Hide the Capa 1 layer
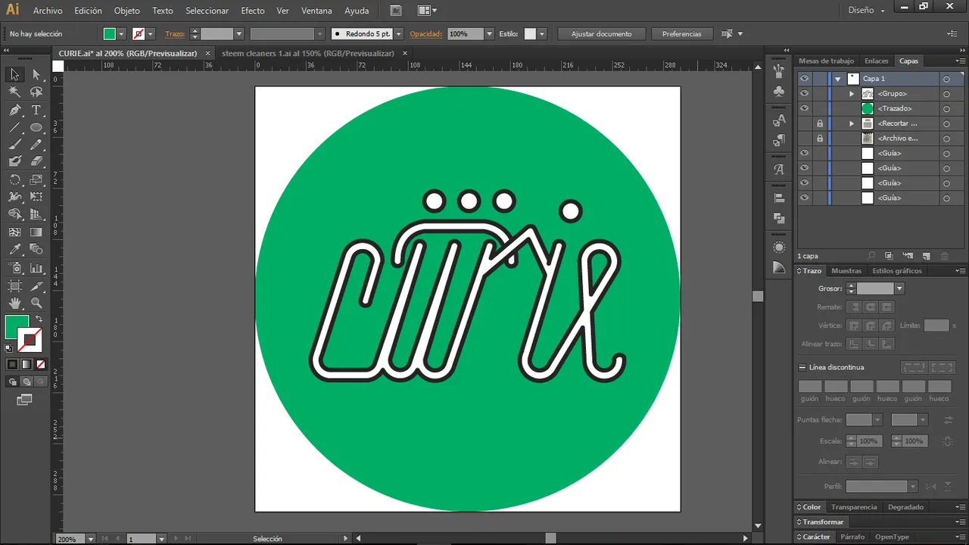The image size is (969, 545). (804, 79)
